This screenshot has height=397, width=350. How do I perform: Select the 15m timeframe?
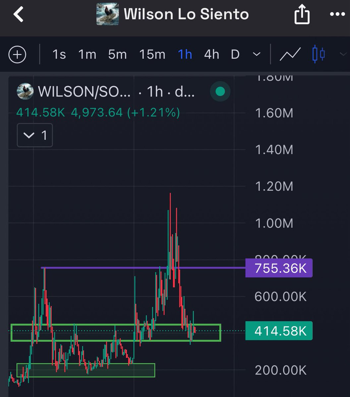pos(152,55)
